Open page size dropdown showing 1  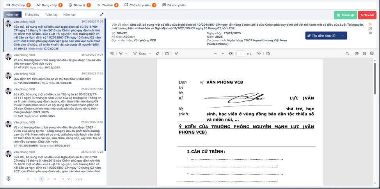[66, 179]
